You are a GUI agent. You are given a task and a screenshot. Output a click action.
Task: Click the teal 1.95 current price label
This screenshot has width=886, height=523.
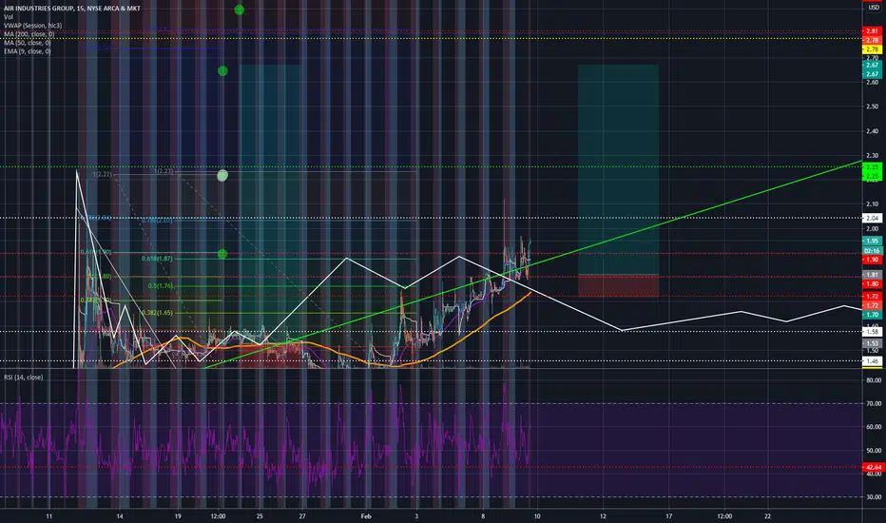click(x=873, y=241)
